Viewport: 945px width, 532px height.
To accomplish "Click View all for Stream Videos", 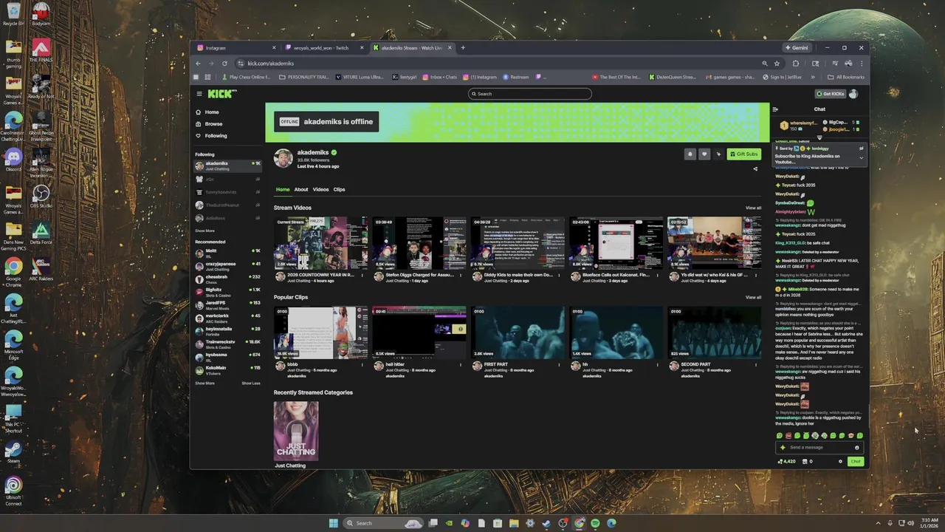I will click(x=753, y=208).
